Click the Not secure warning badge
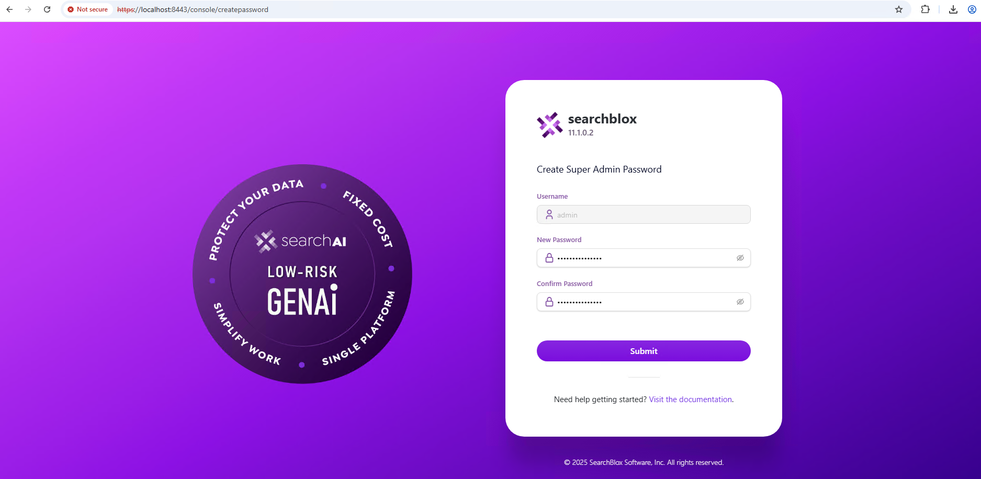This screenshot has width=981, height=479. 87,9
